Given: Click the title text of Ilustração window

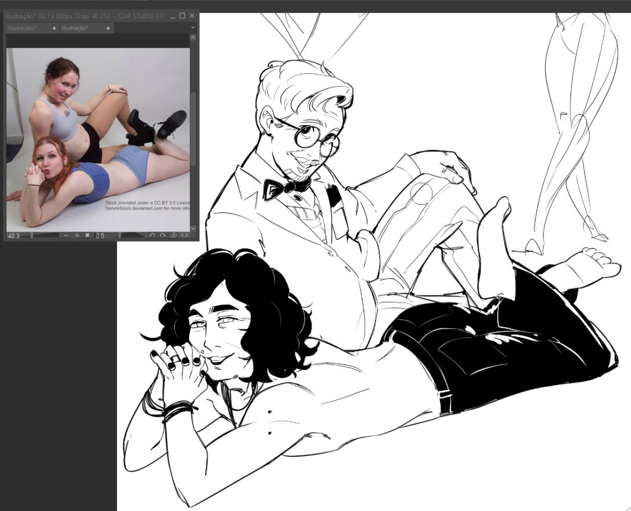Looking at the screenshot, I should pyautogui.click(x=85, y=16).
